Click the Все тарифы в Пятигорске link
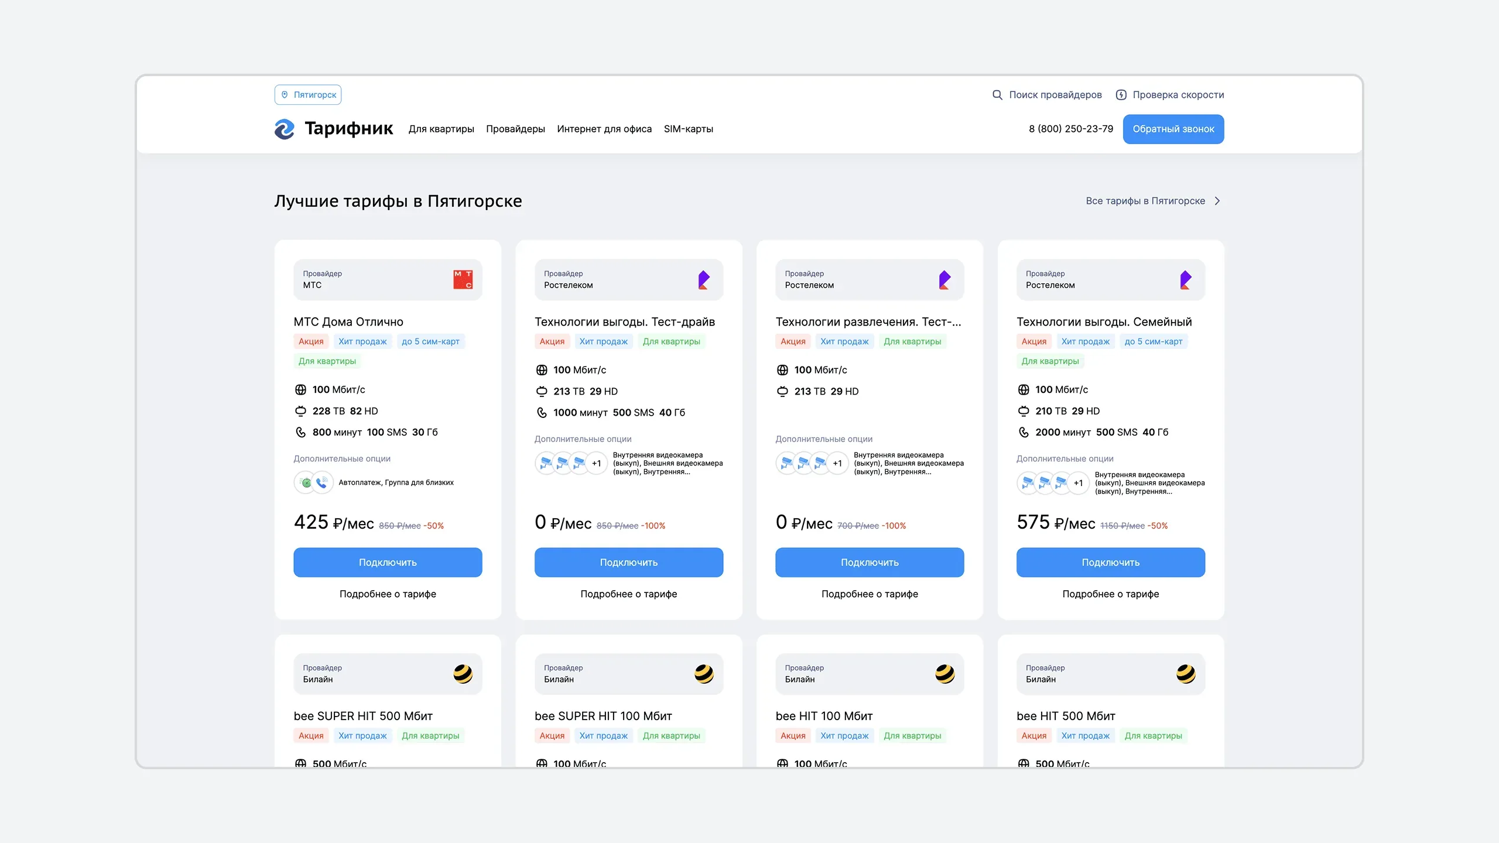 [x=1145, y=201]
